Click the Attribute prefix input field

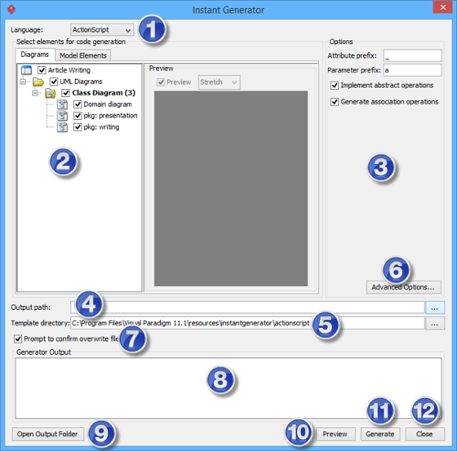pos(412,55)
